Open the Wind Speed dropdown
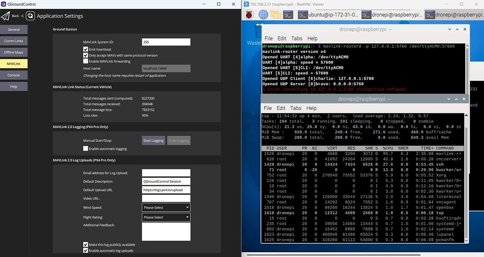This screenshot has height=257, width=484. [x=166, y=207]
